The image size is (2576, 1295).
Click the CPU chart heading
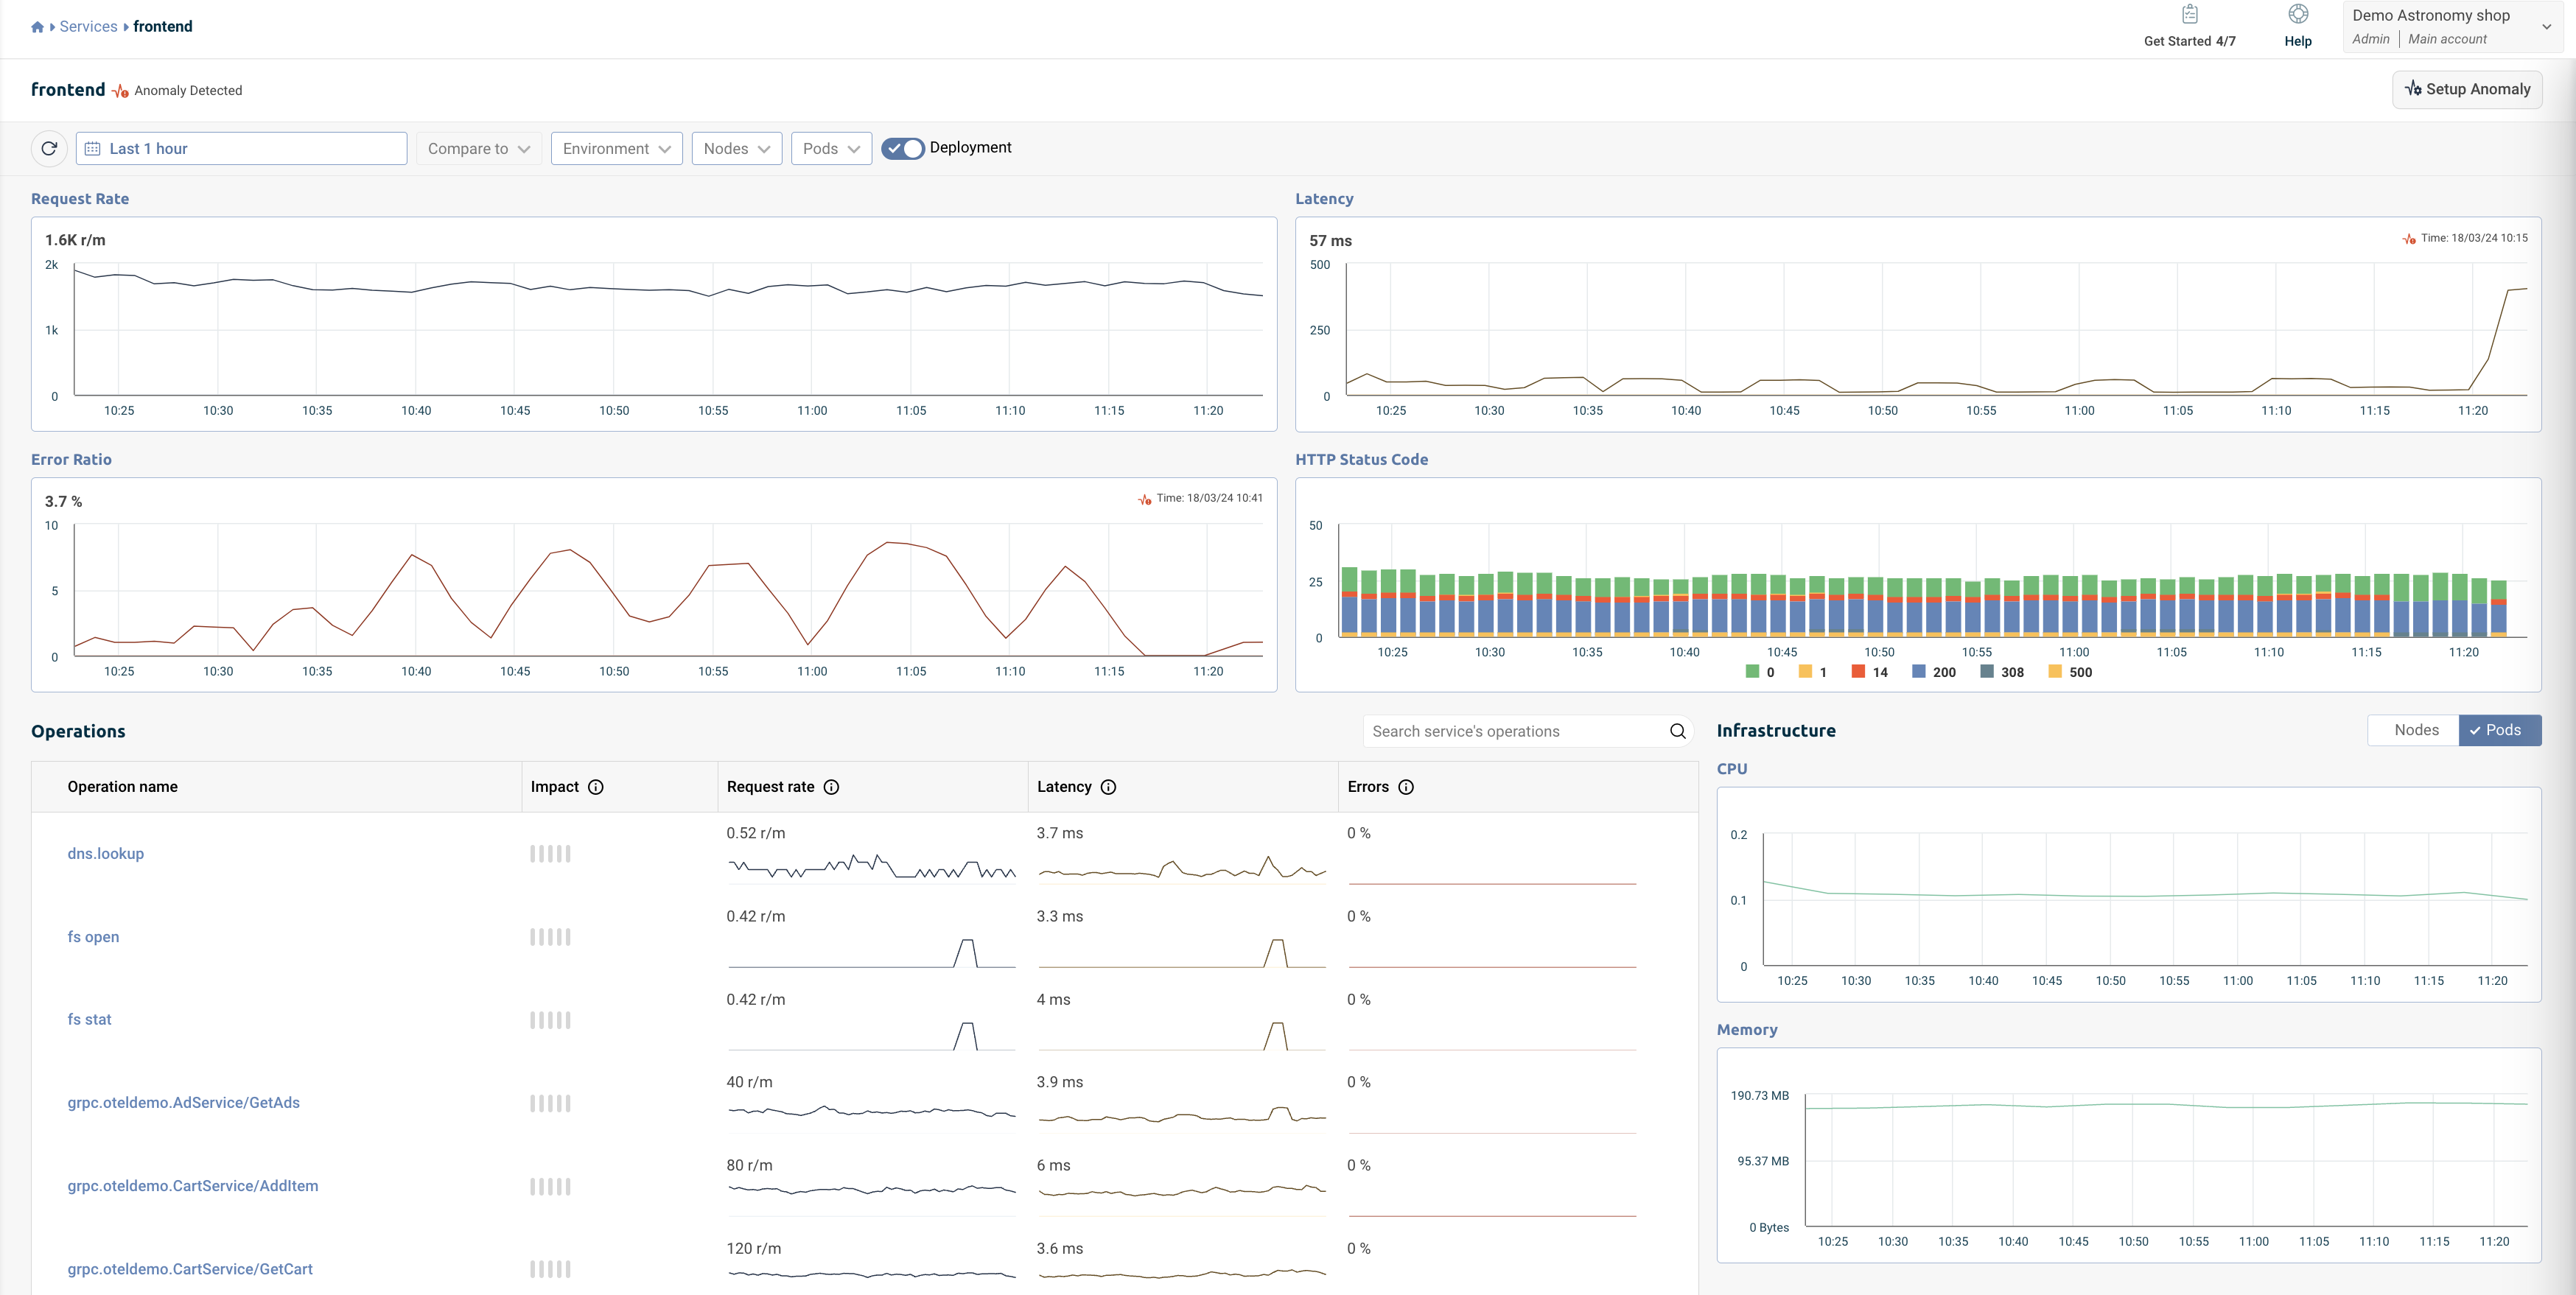[x=1732, y=769]
